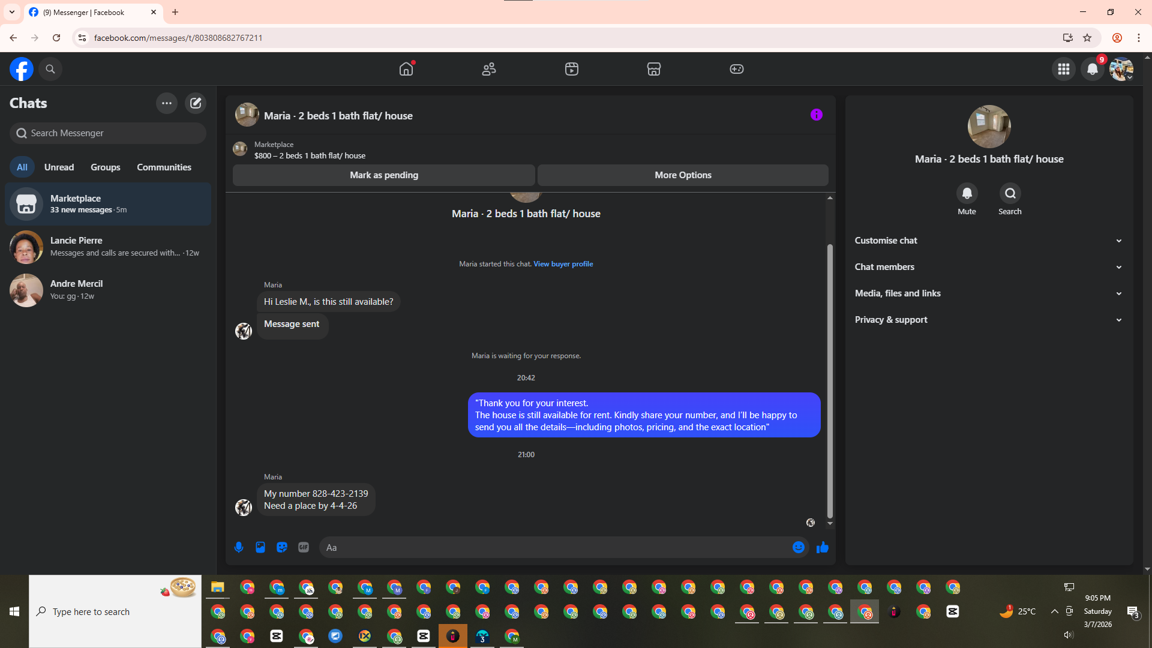Open the Facebook menu grid icon
This screenshot has width=1152, height=648.
(x=1064, y=69)
